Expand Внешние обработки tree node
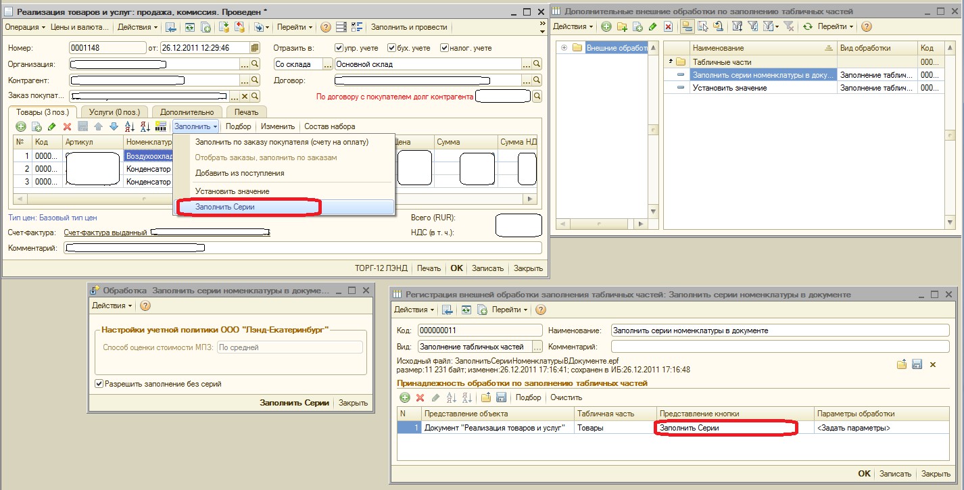964x490 pixels. tap(564, 48)
